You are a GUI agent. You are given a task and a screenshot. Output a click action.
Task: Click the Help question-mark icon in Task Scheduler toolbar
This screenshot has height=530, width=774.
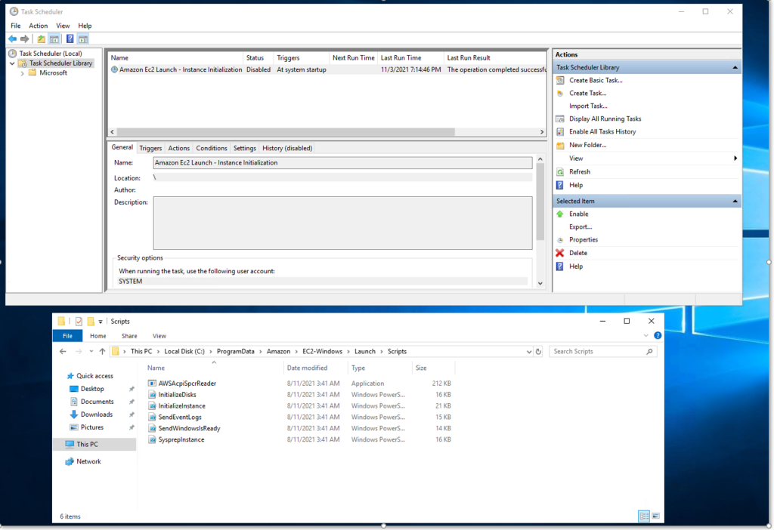point(70,38)
